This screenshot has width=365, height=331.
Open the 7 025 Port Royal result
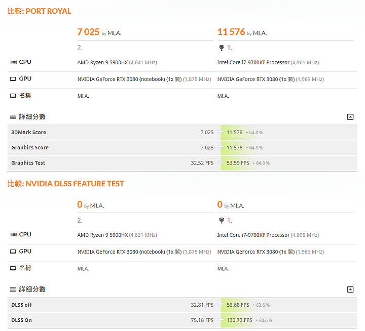[x=88, y=32]
